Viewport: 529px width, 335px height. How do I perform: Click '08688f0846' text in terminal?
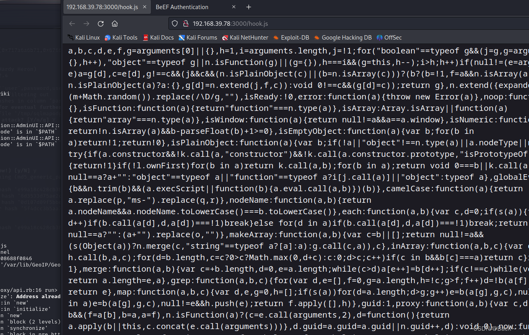[x=16, y=258]
